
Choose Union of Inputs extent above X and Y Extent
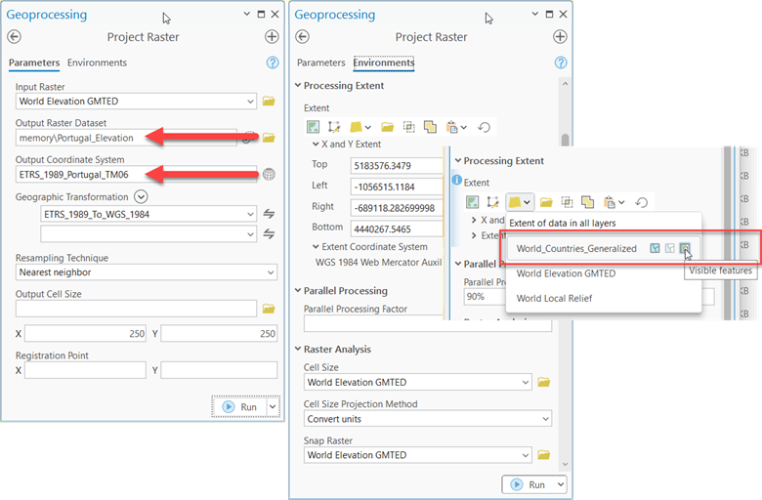(430, 127)
